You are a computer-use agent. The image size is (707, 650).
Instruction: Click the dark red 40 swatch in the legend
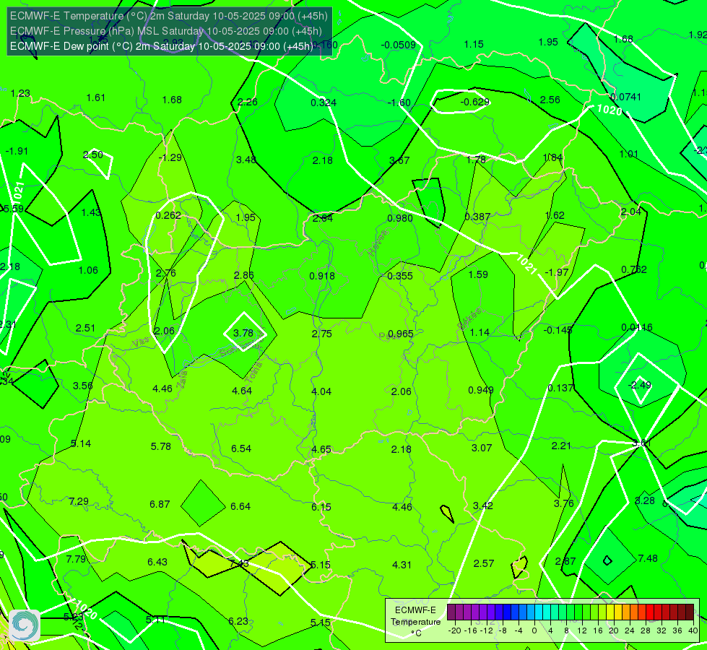point(690,612)
